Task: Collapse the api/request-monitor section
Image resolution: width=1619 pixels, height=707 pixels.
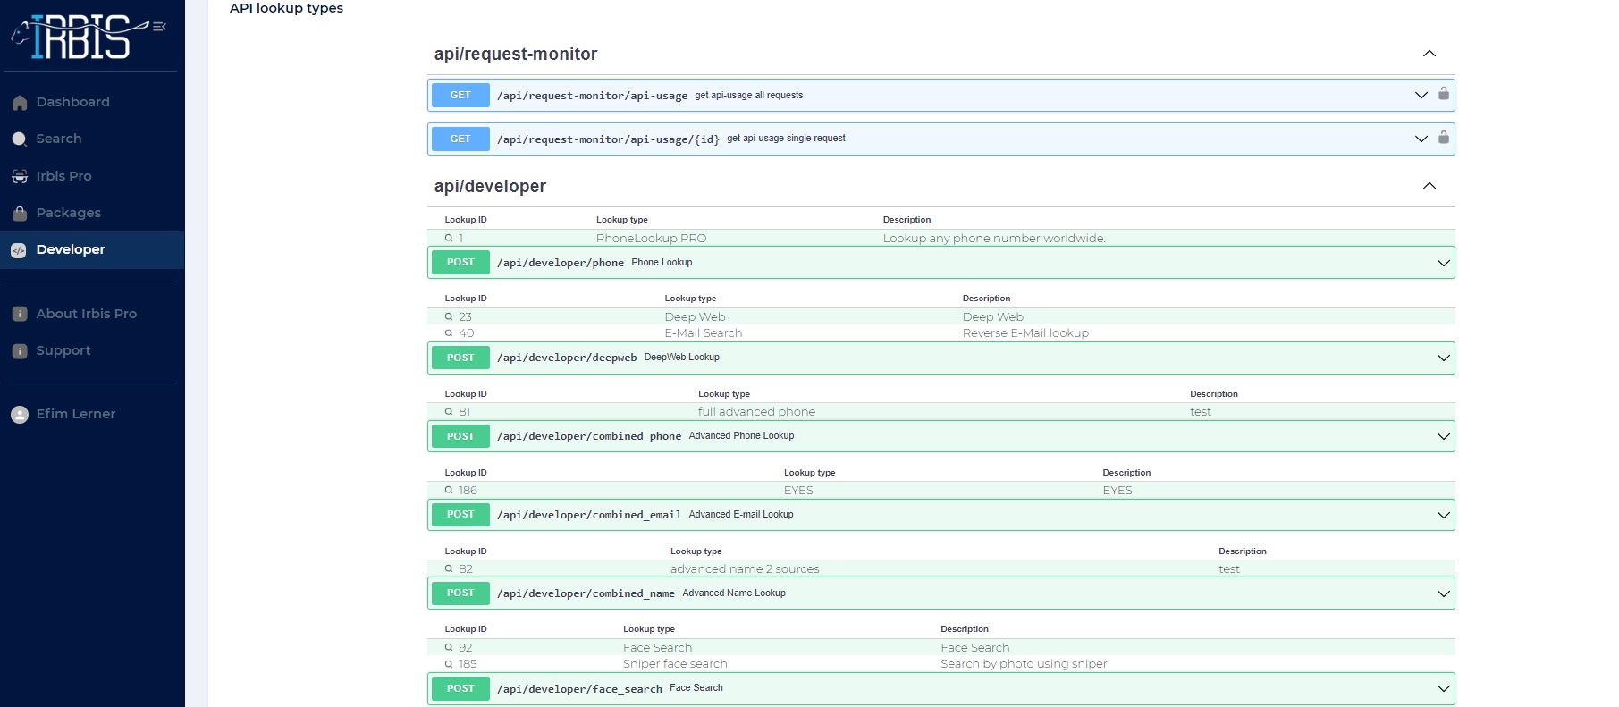Action: click(x=1429, y=54)
